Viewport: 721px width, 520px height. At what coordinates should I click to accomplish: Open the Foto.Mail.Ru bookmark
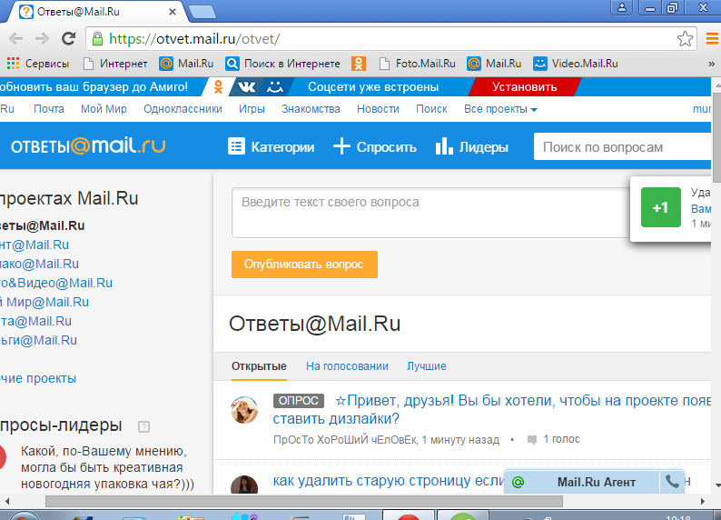[x=417, y=64]
